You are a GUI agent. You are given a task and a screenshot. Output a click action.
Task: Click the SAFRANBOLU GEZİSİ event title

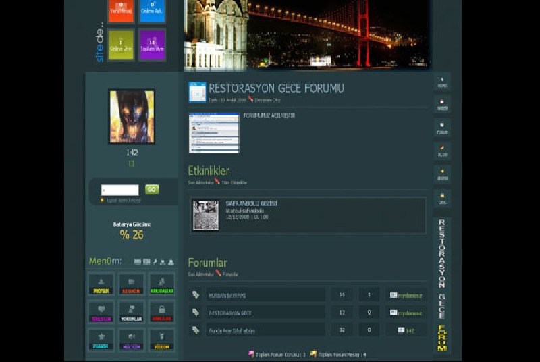pos(251,203)
